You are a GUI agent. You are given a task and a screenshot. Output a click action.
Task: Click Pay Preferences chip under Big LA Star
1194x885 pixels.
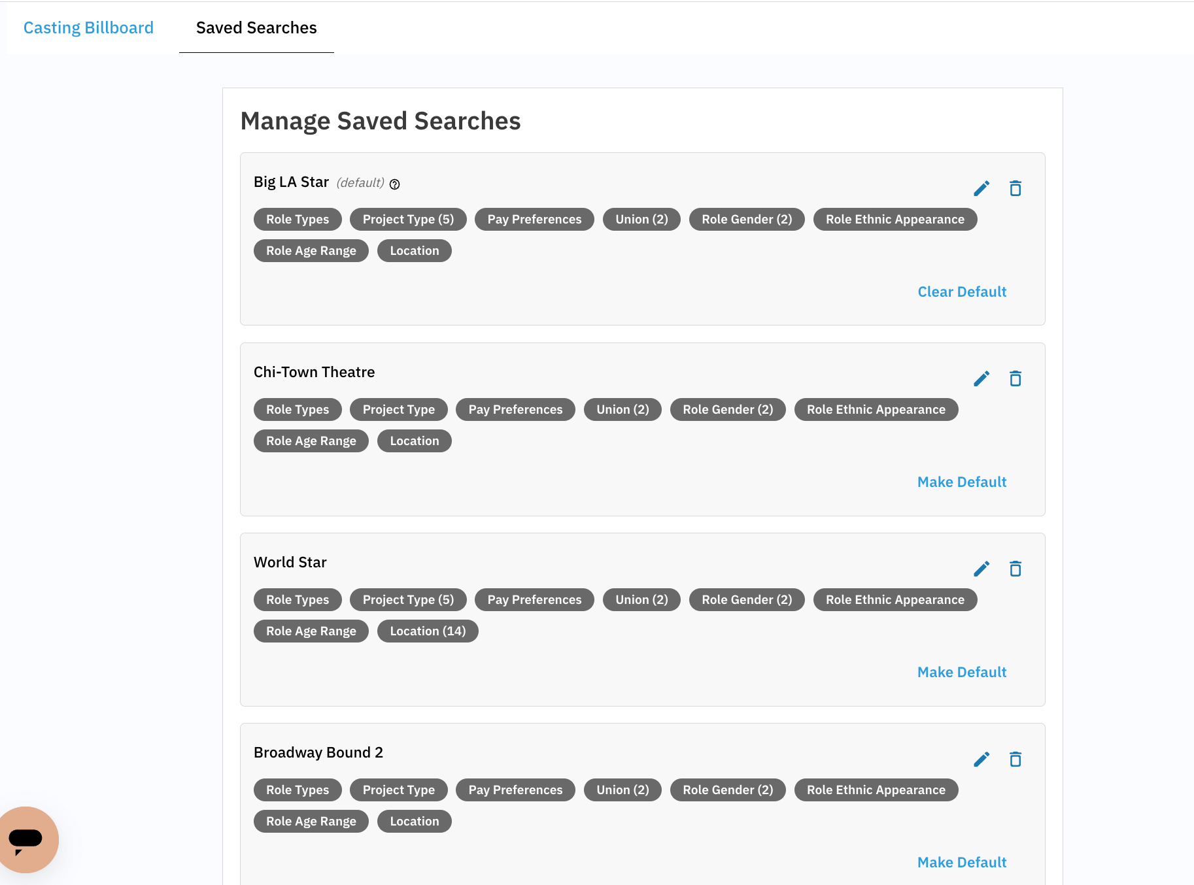pos(534,219)
